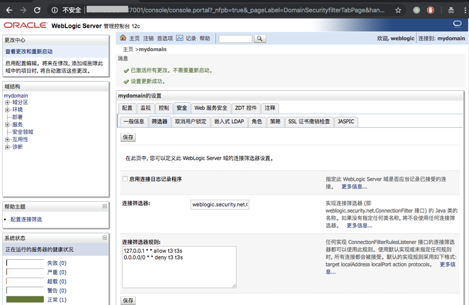Select mydomain in the domain tree
469x305 pixels.
[16, 96]
